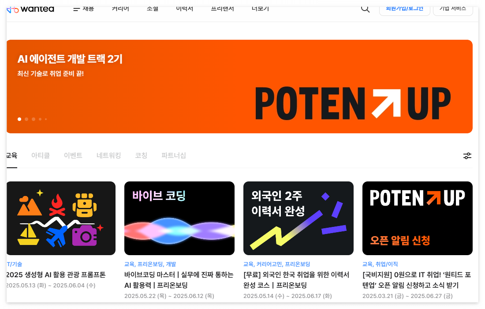Open the 바이브 코딩 thumbnail

[x=179, y=218]
